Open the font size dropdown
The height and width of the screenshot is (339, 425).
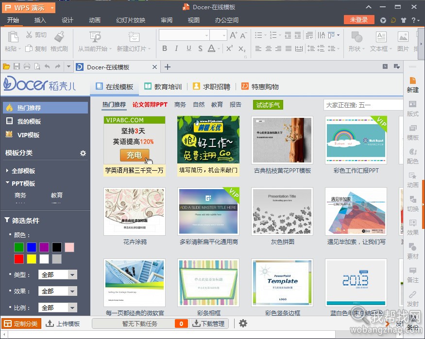point(224,35)
